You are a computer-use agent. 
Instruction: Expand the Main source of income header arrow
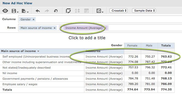pos(38,51)
